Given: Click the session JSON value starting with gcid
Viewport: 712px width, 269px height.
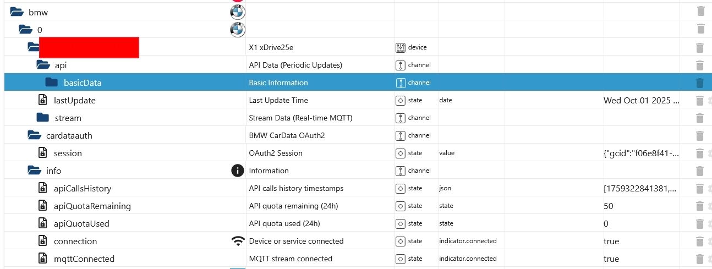Looking at the screenshot, I should pyautogui.click(x=640, y=153).
